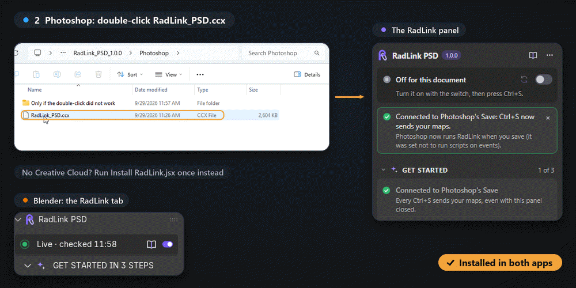Image resolution: width=576 pixels, height=288 pixels.
Task: Collapse GET STARTED IN 3 STEPS in Blender
Action: click(28, 265)
